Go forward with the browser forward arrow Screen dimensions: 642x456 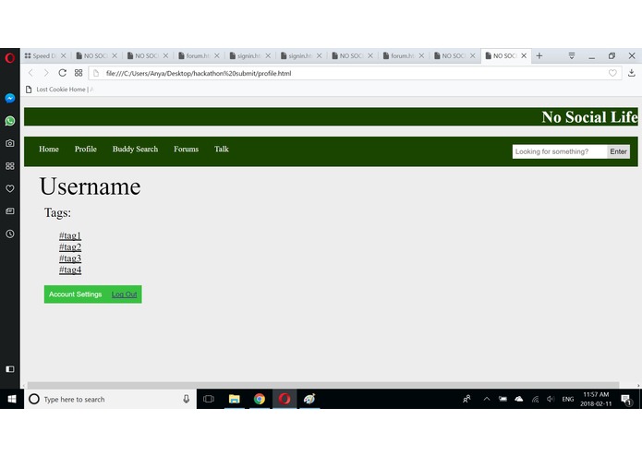coord(46,73)
